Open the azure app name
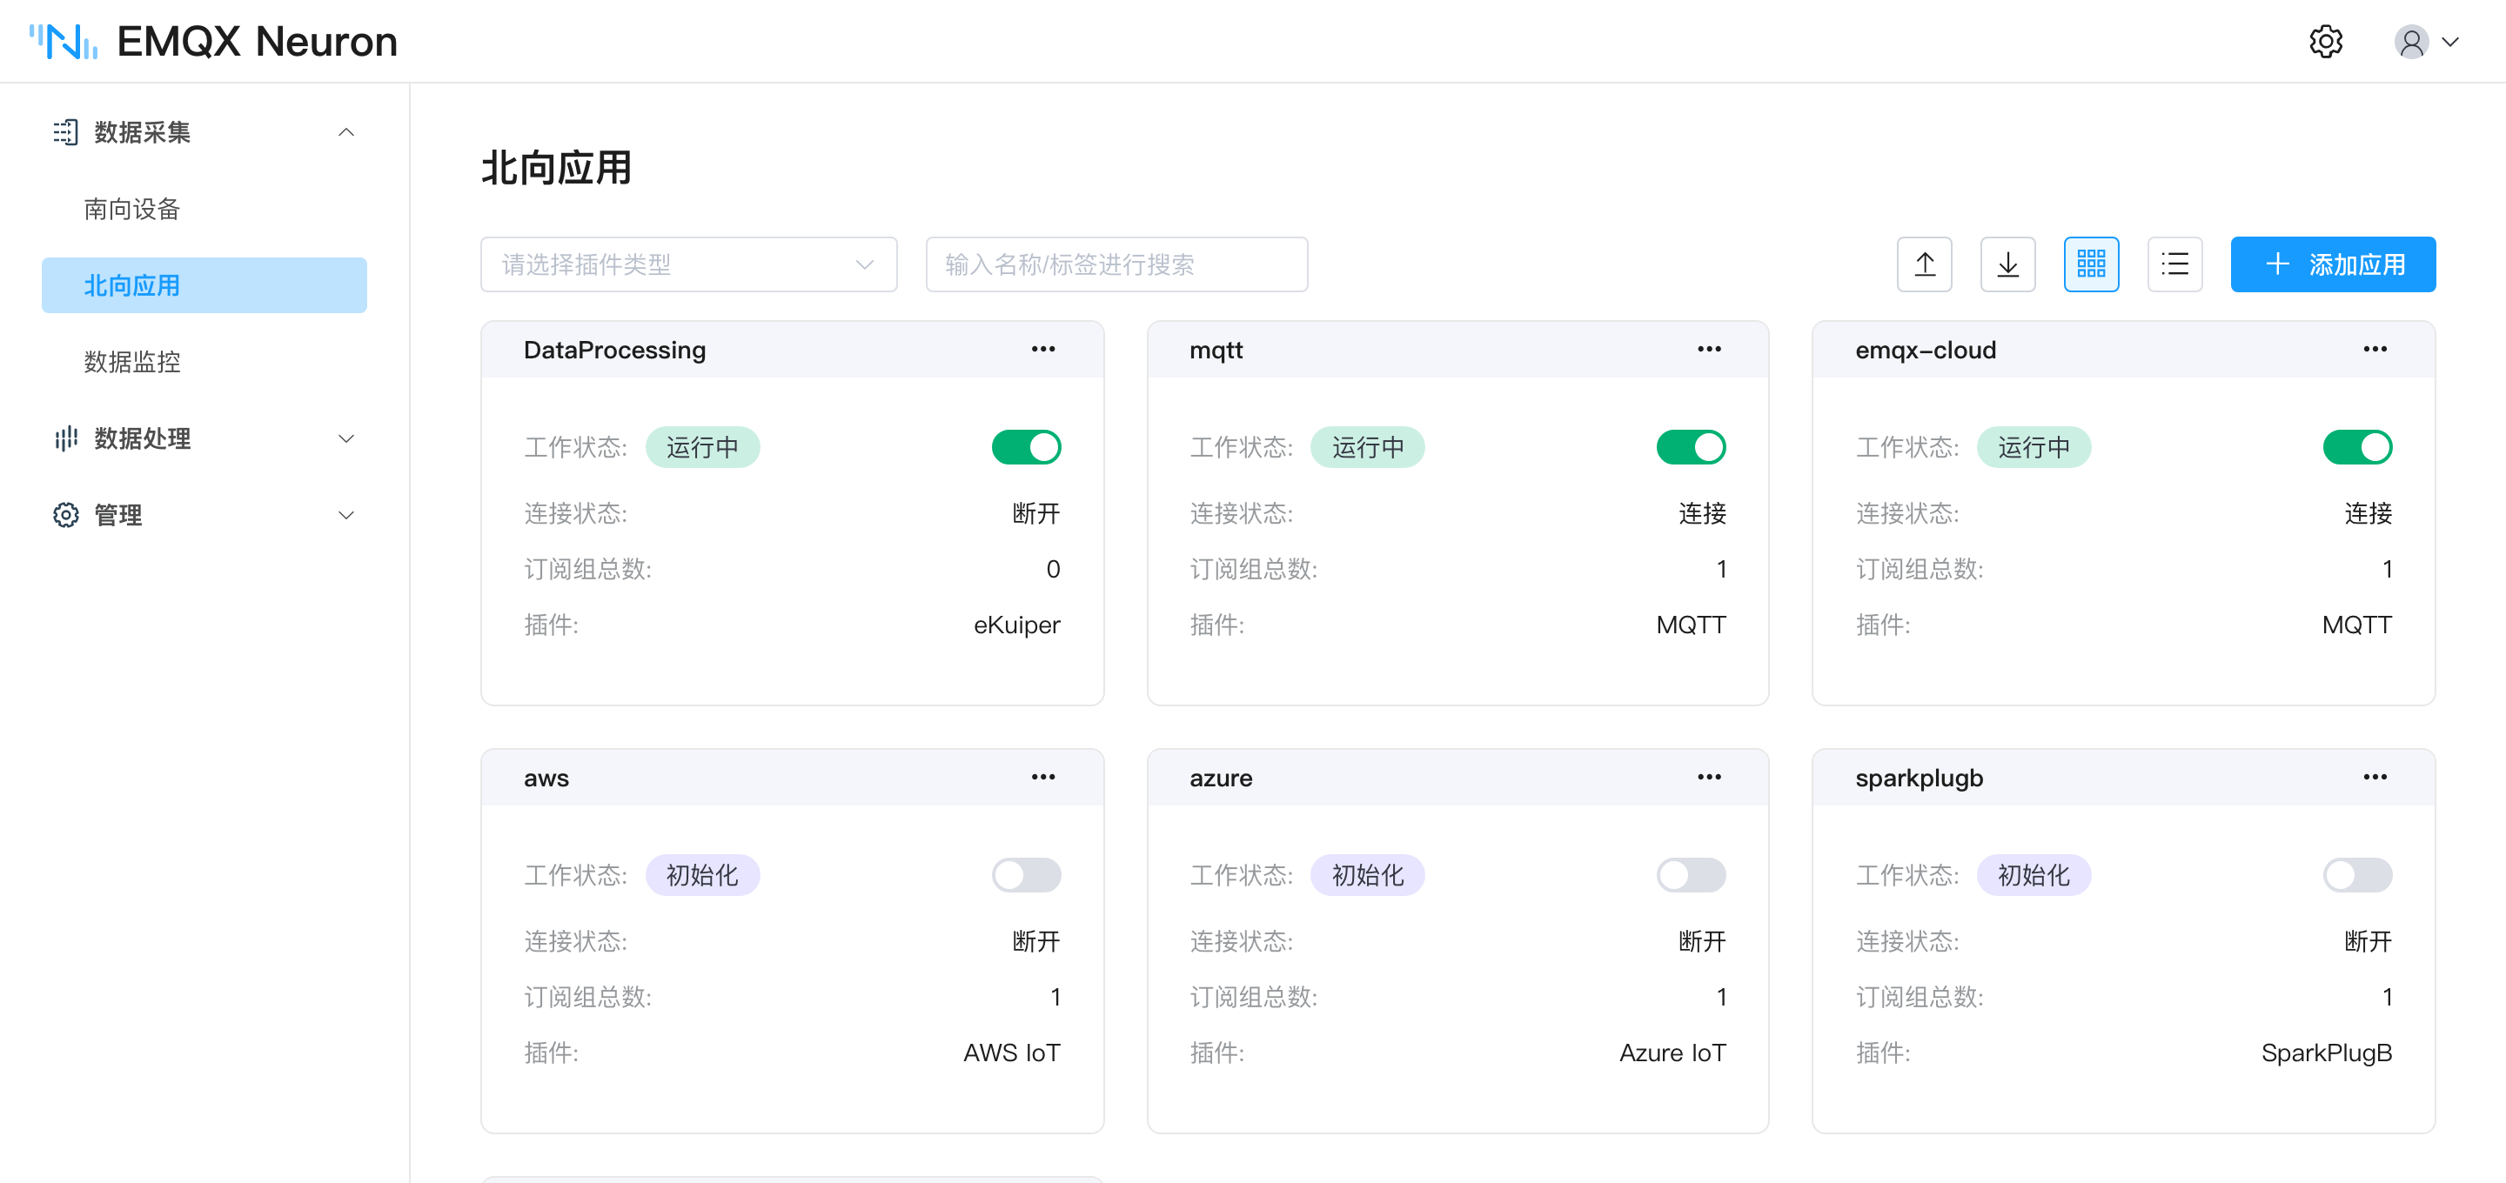 [1221, 779]
